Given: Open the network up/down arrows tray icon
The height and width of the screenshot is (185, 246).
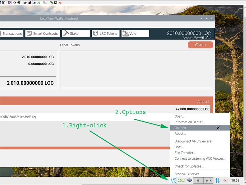Looking at the screenshot, I should tap(218, 180).
